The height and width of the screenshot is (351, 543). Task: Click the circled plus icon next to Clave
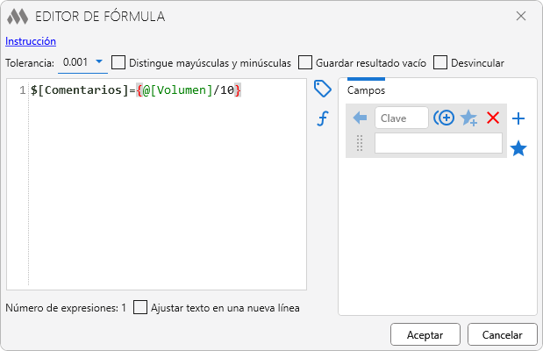coord(444,118)
